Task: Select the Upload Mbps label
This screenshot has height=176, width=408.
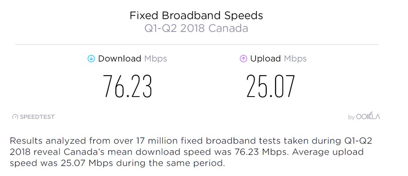Action: 278,59
